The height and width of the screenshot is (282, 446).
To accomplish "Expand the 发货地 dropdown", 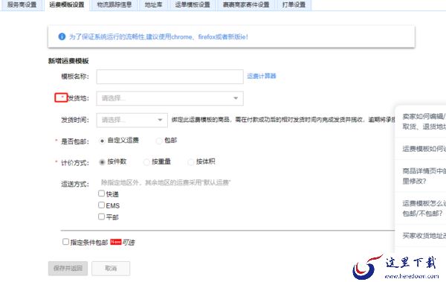I will tap(169, 98).
